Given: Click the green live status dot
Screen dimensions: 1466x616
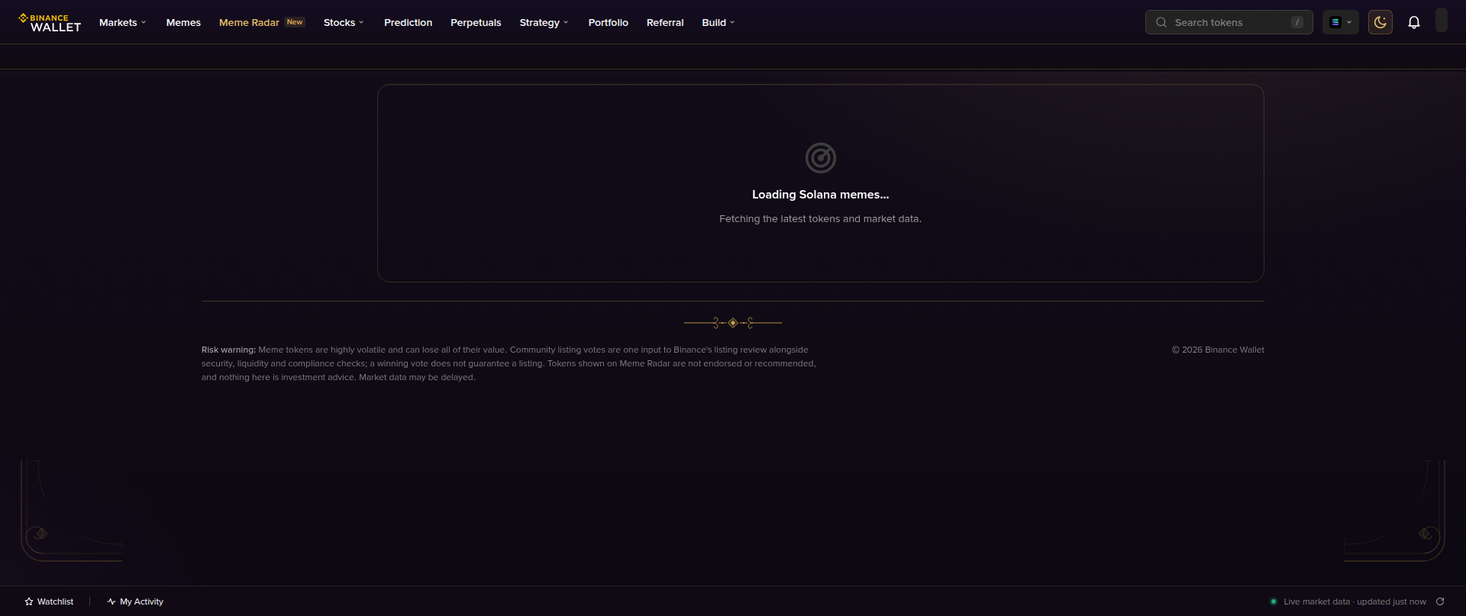Looking at the screenshot, I should point(1273,601).
